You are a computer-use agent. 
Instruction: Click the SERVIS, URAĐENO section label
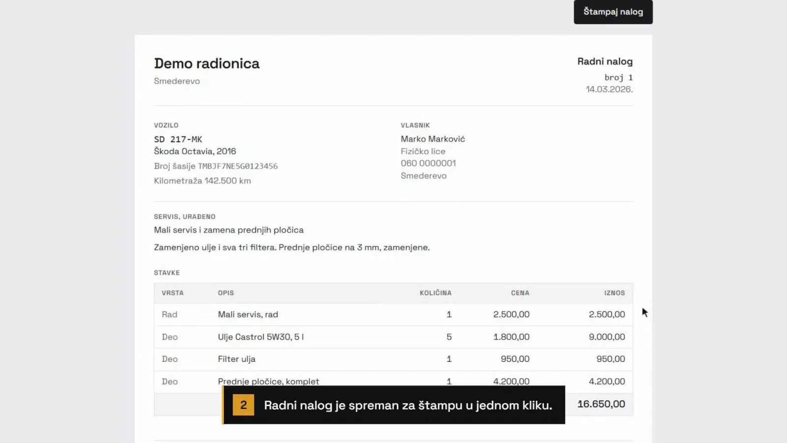coord(184,217)
